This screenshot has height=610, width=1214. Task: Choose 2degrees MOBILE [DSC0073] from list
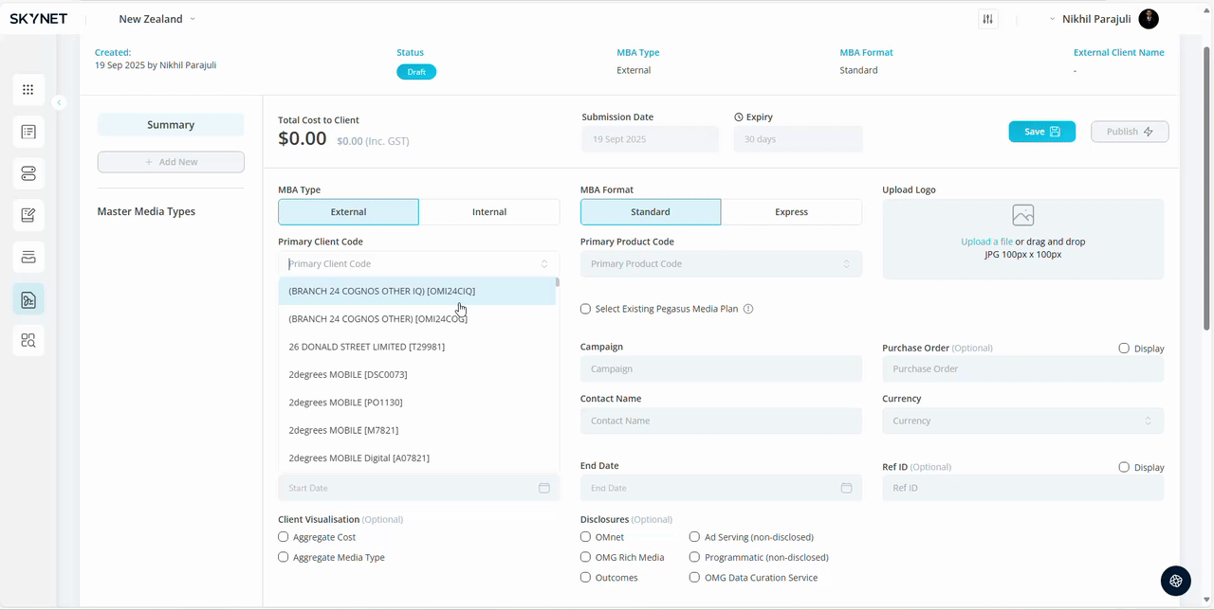point(348,374)
